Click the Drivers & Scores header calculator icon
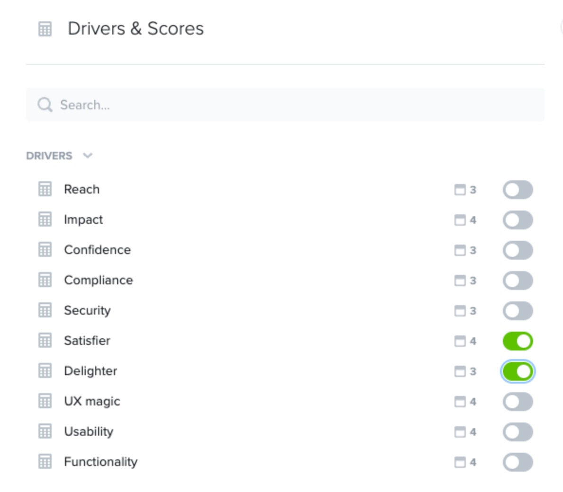563x492 pixels. 45,29
